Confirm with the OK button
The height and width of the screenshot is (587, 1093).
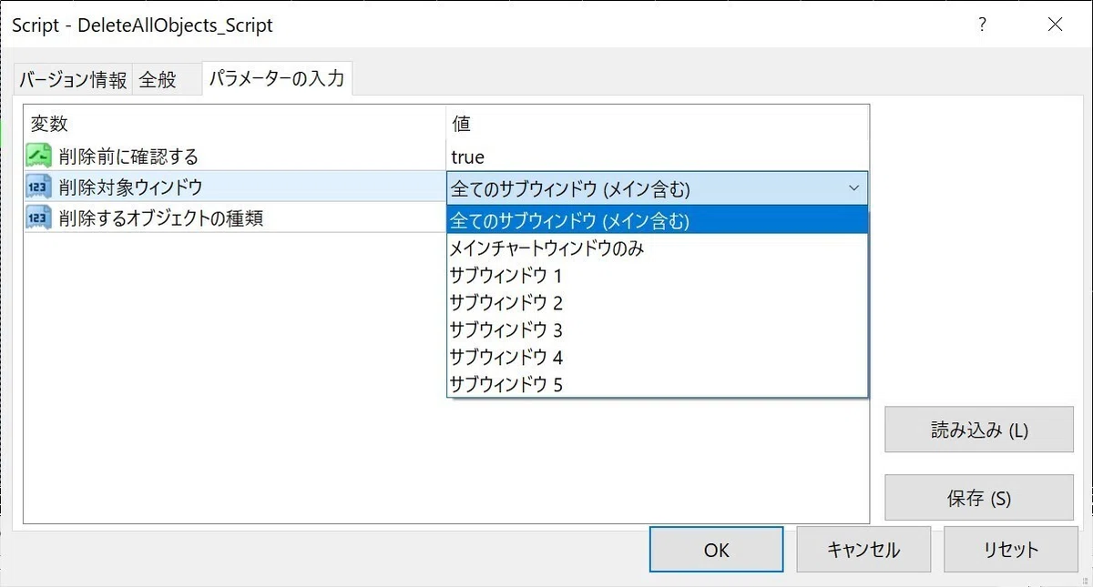coord(716,550)
